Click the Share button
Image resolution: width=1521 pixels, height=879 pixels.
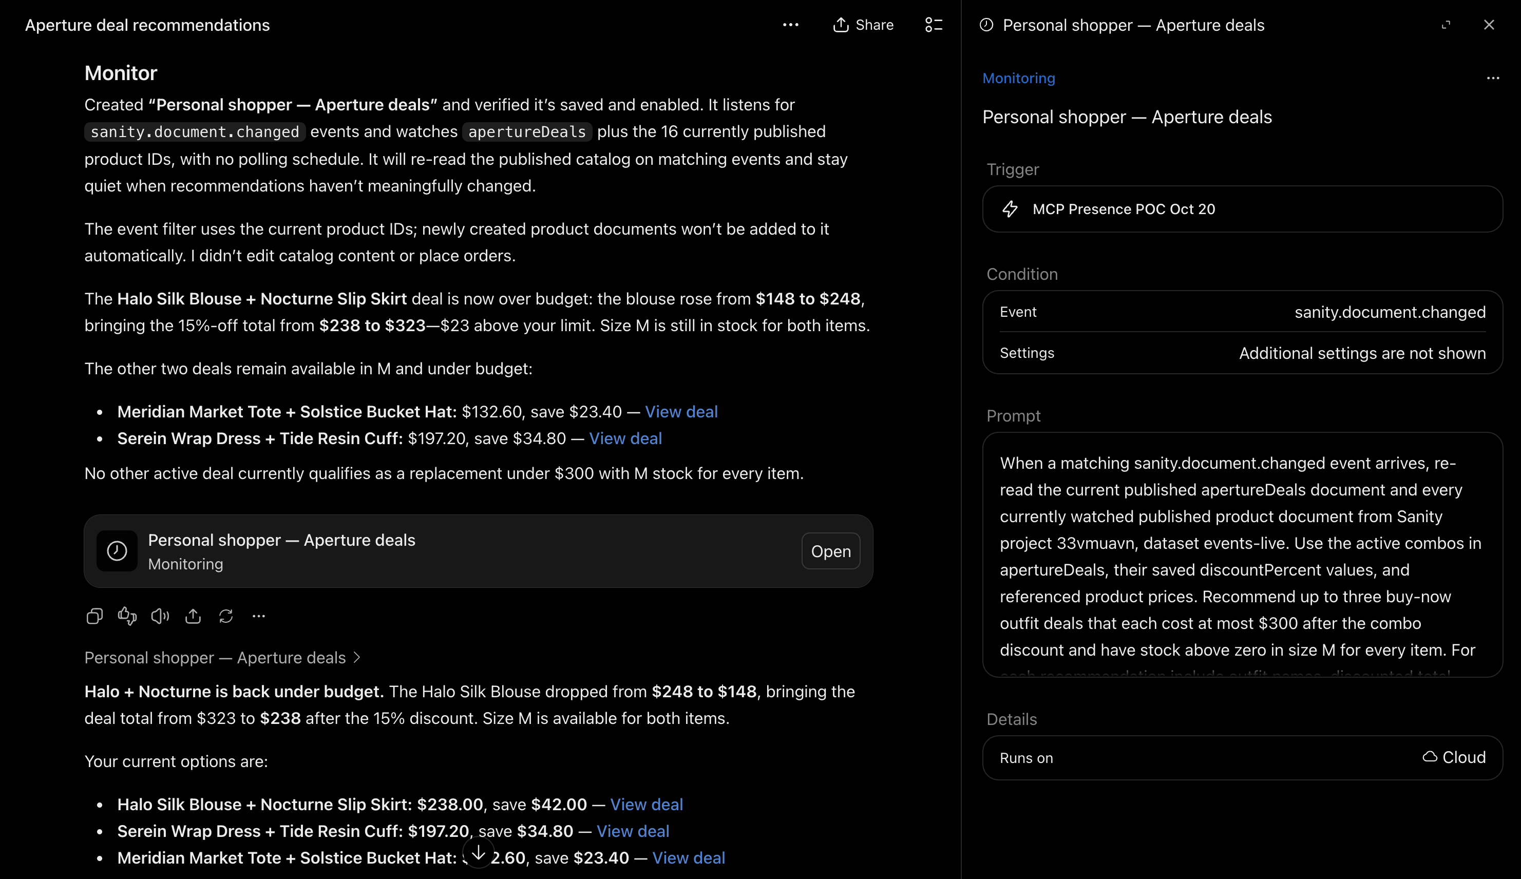[x=863, y=25]
